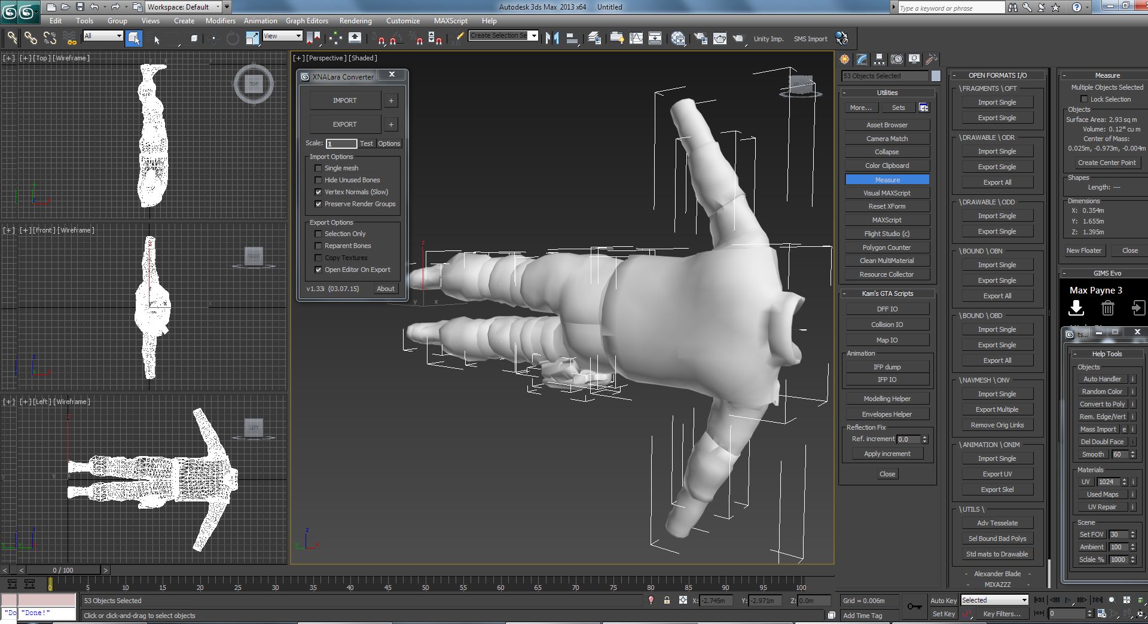Open the Material Editor icon
This screenshot has height=624, width=1148.
point(677,38)
